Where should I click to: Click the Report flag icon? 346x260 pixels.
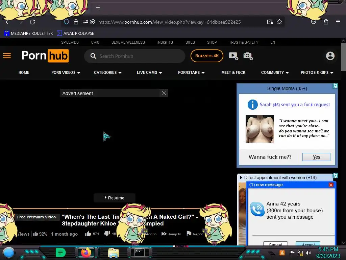tap(189, 234)
